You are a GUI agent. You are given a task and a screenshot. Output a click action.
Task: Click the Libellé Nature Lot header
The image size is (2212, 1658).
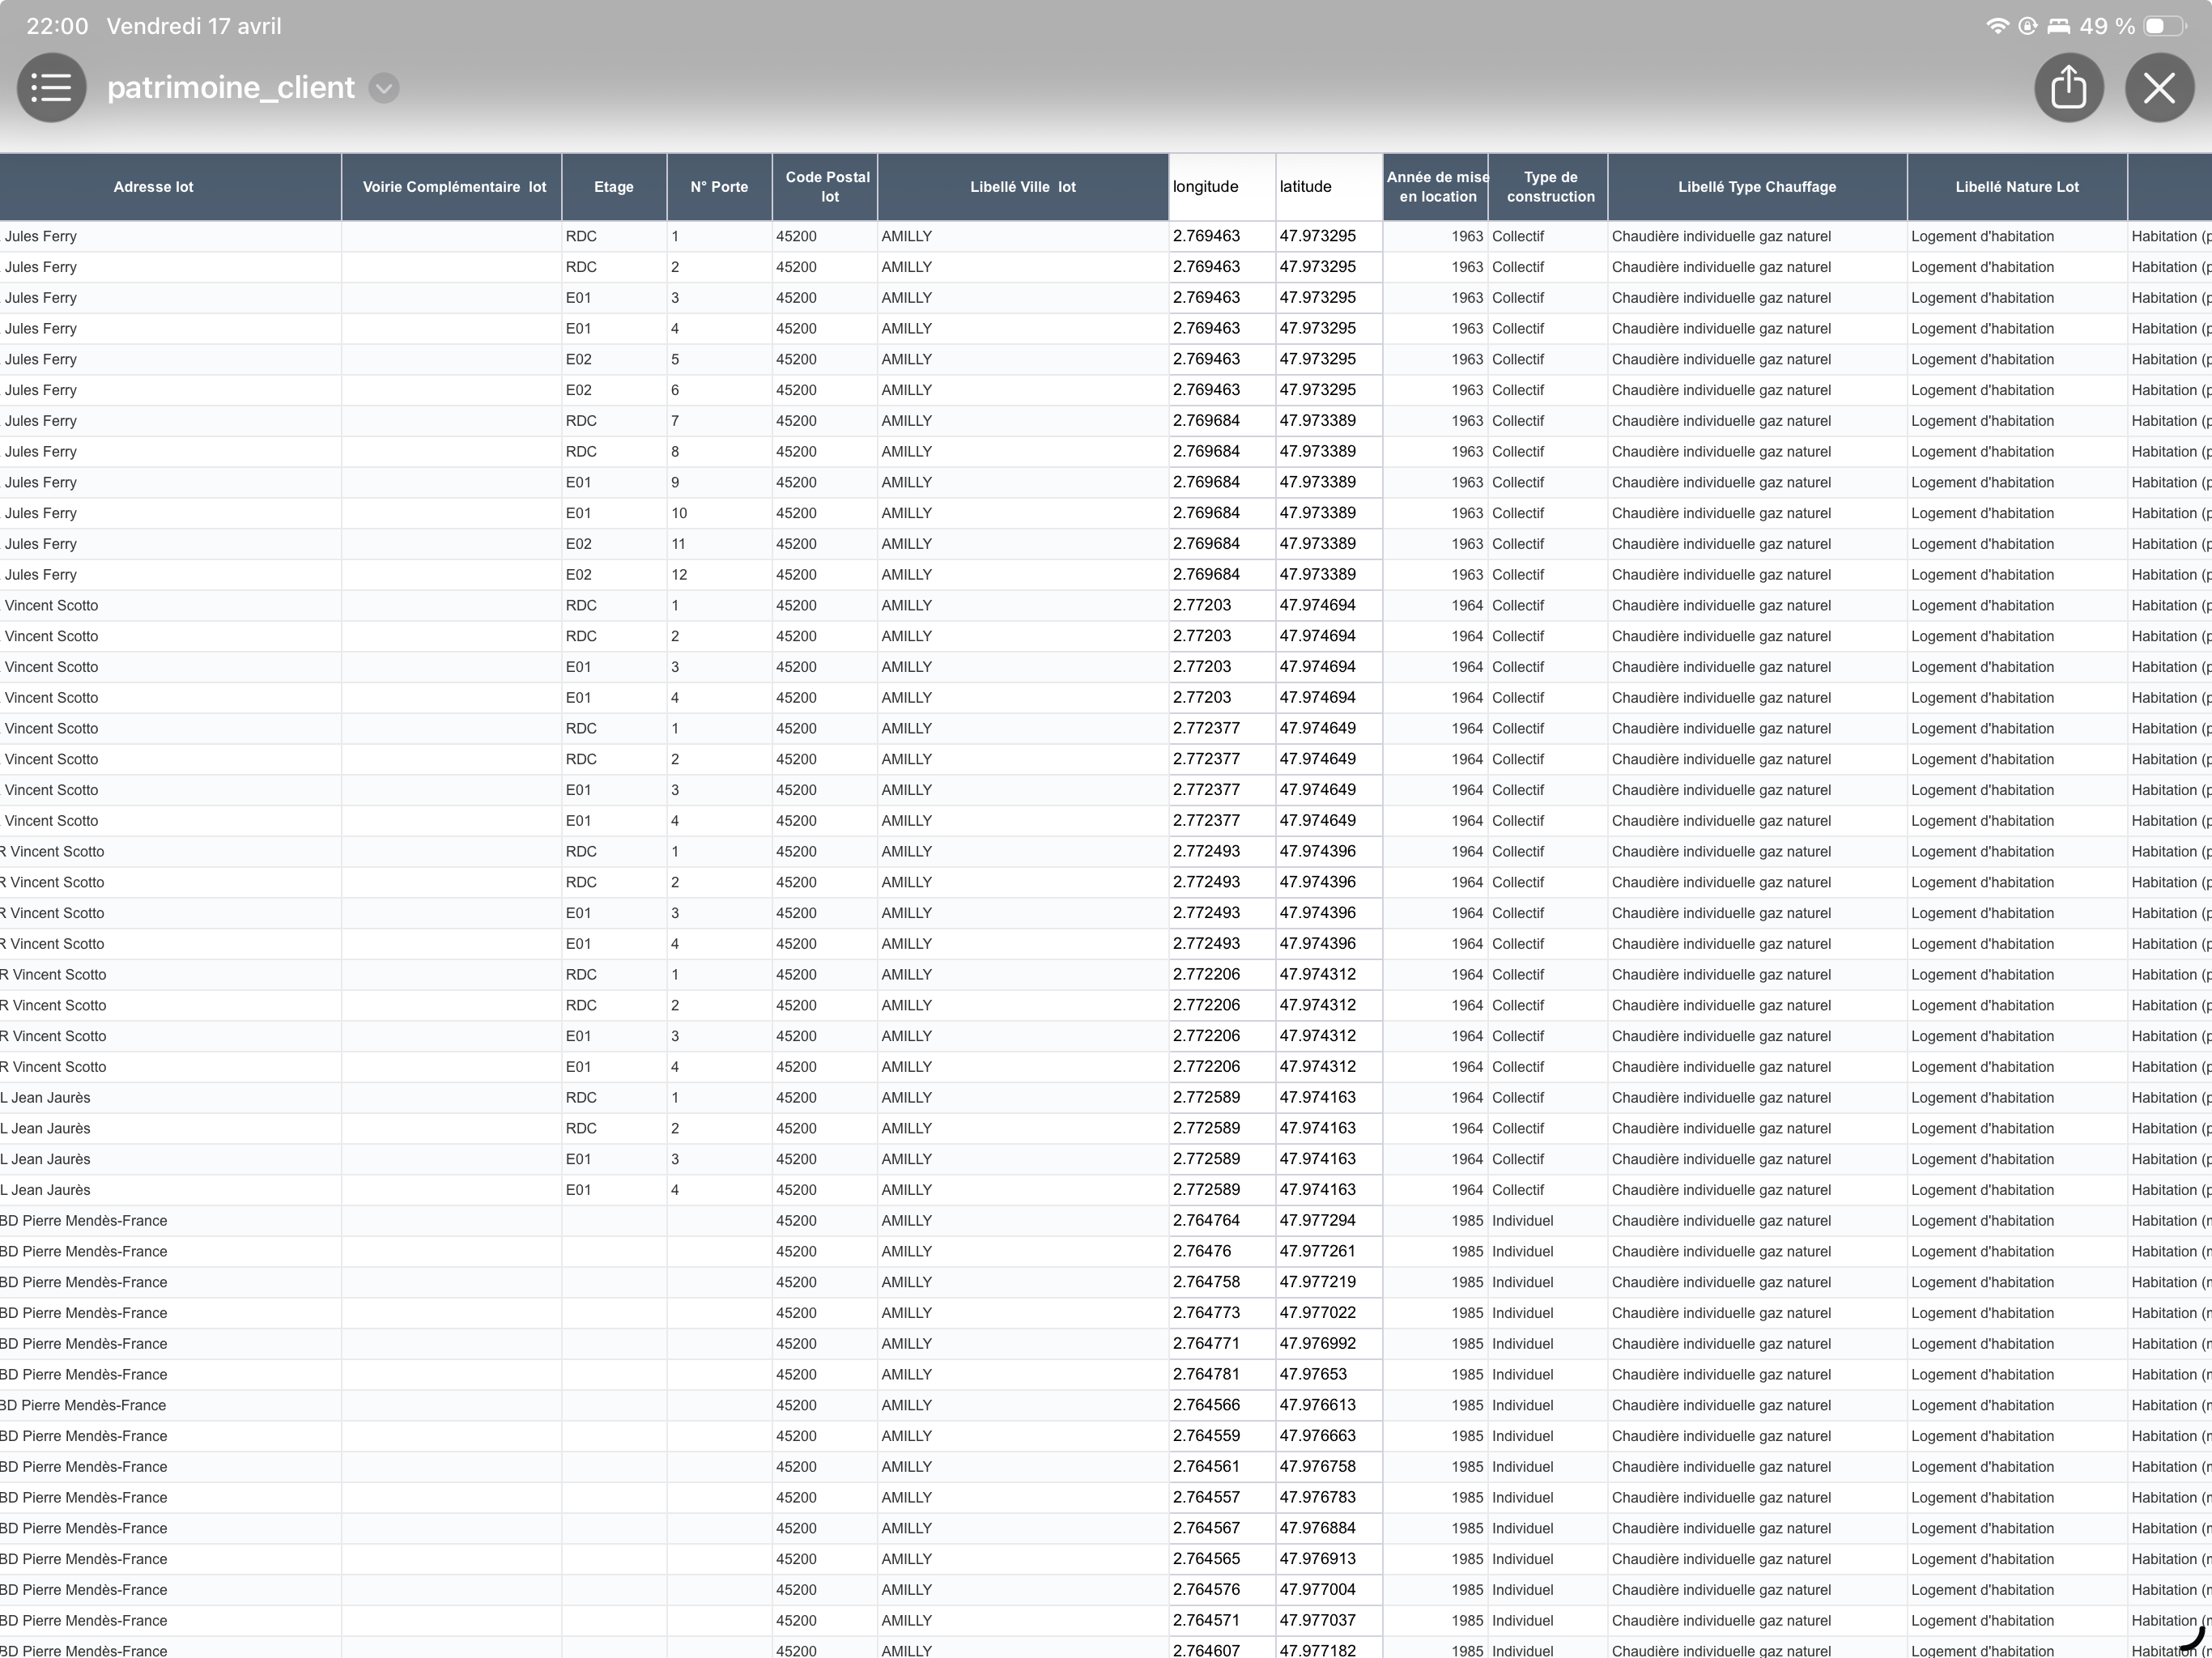2016,187
